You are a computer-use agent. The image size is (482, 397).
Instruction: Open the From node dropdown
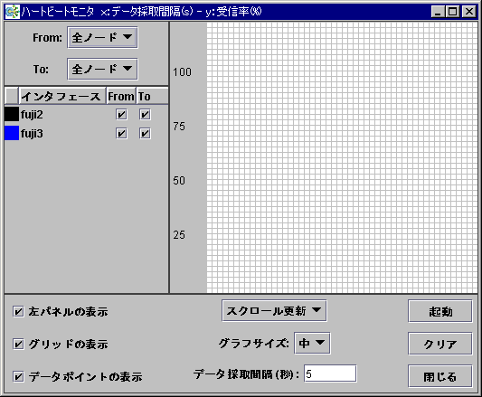tap(102, 37)
